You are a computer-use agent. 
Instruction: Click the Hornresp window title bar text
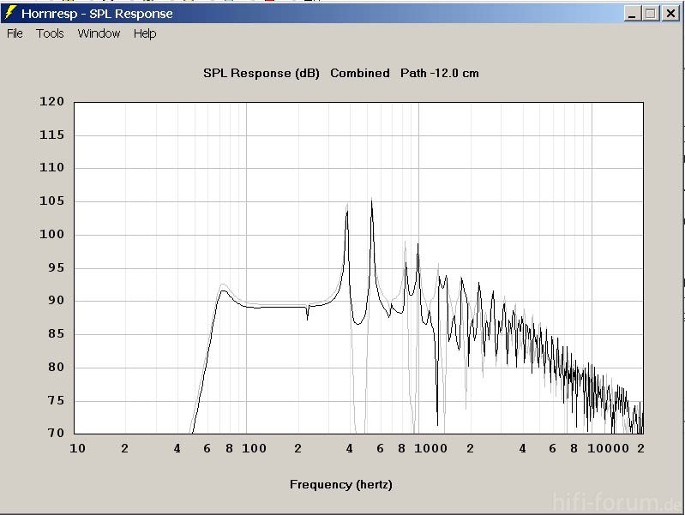pos(97,14)
